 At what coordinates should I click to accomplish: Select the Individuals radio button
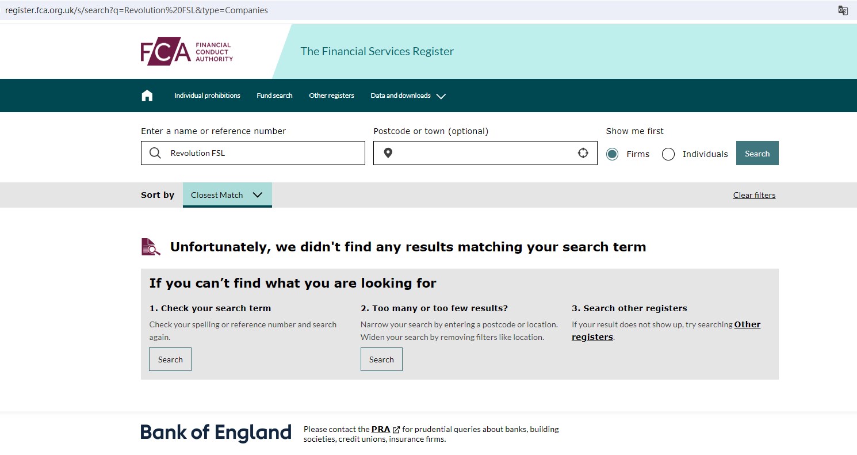coord(668,154)
